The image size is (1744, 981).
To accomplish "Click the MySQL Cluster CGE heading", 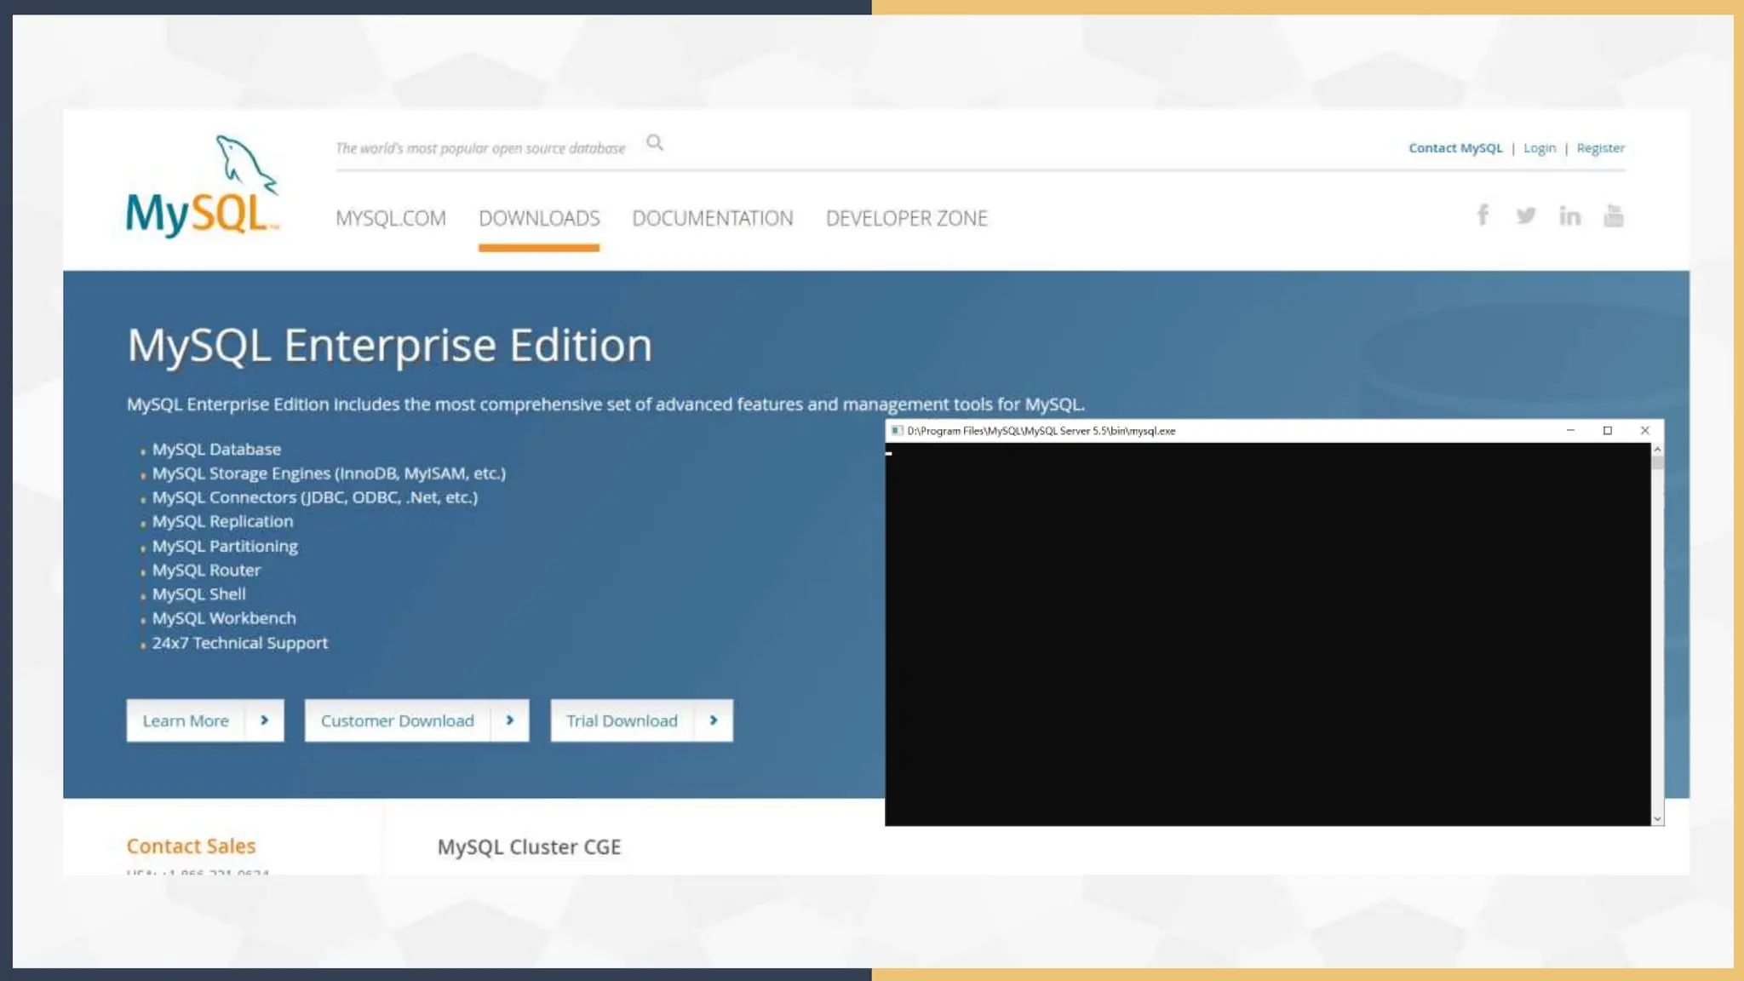I will (x=529, y=847).
